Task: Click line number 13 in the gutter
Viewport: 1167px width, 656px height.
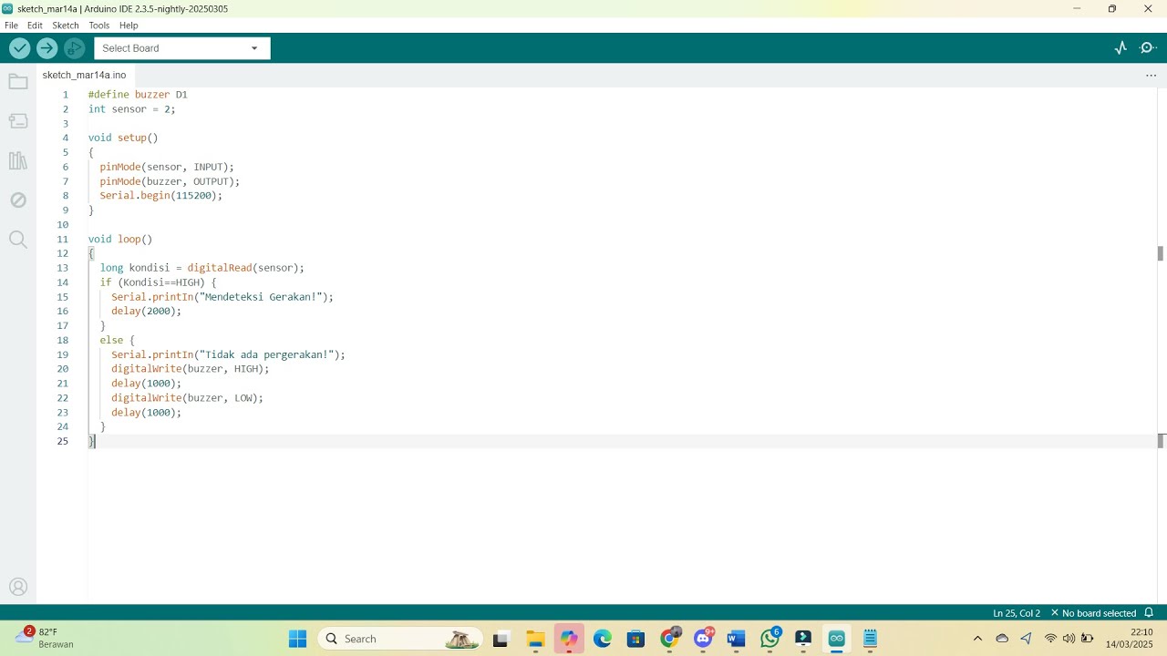Action: (x=63, y=268)
